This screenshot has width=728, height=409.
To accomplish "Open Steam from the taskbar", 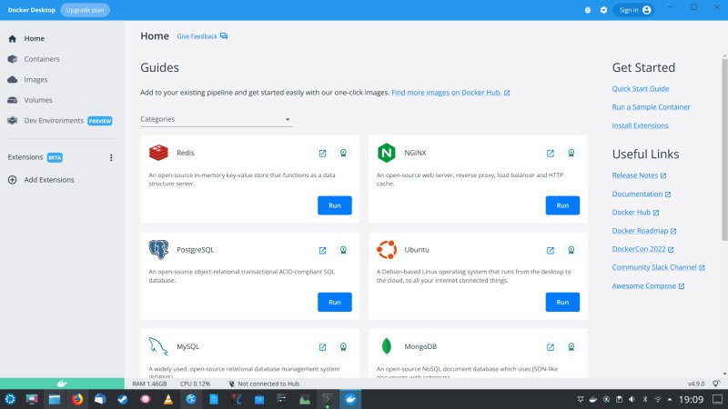I will [123, 399].
